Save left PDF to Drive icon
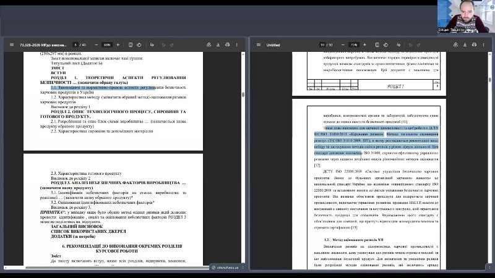Screen dimensions: 495x278 pyautogui.click(x=209, y=44)
